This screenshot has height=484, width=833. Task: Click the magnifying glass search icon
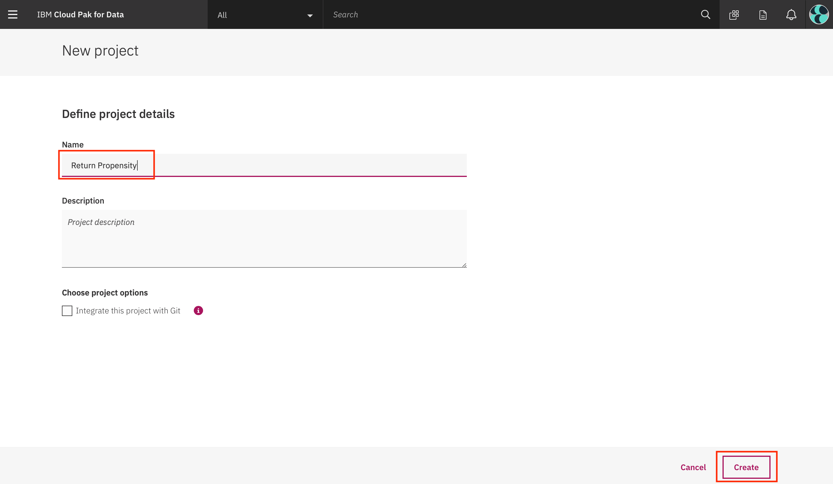[705, 14]
